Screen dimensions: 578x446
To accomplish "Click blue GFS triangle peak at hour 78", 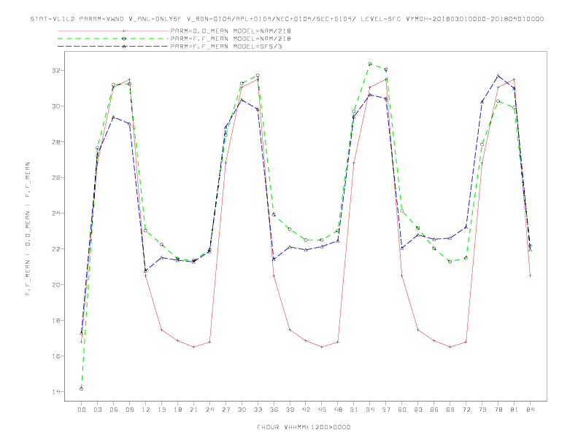I will pos(498,76).
